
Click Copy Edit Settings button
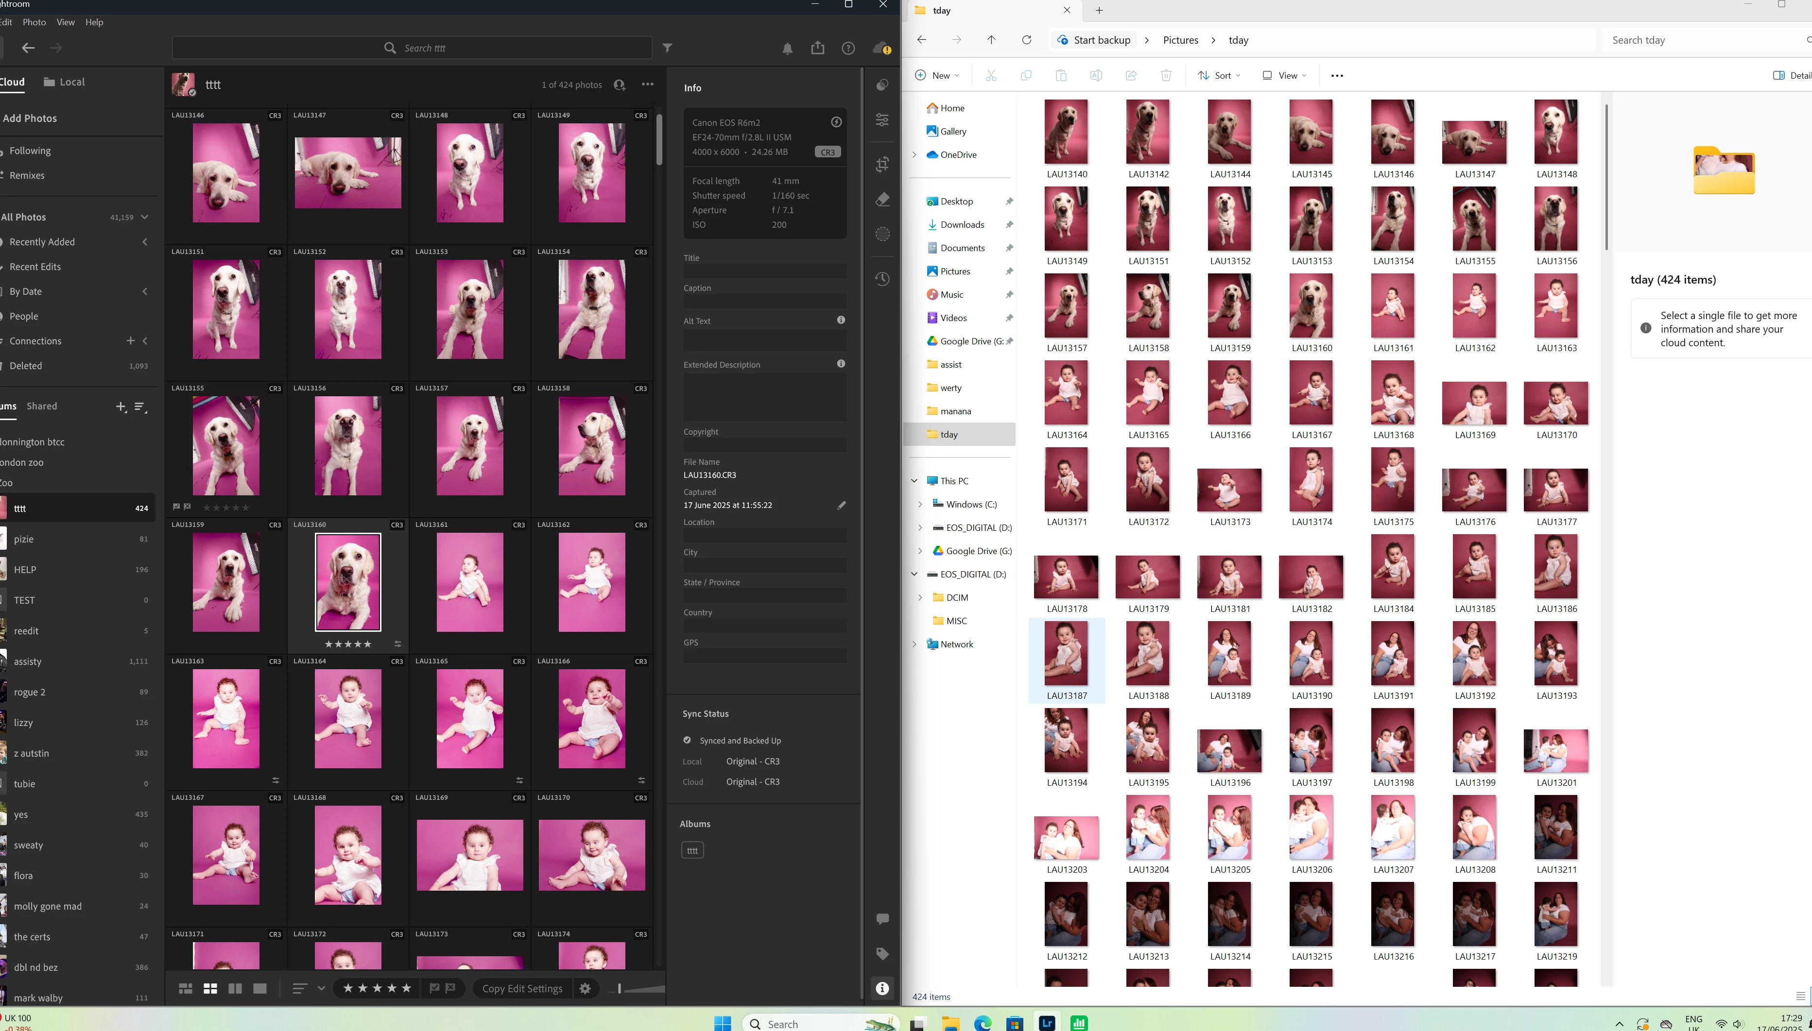pyautogui.click(x=522, y=989)
